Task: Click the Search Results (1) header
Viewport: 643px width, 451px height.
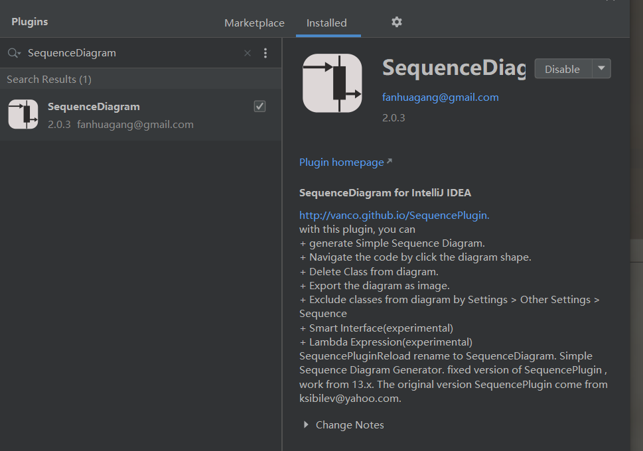Action: point(49,79)
